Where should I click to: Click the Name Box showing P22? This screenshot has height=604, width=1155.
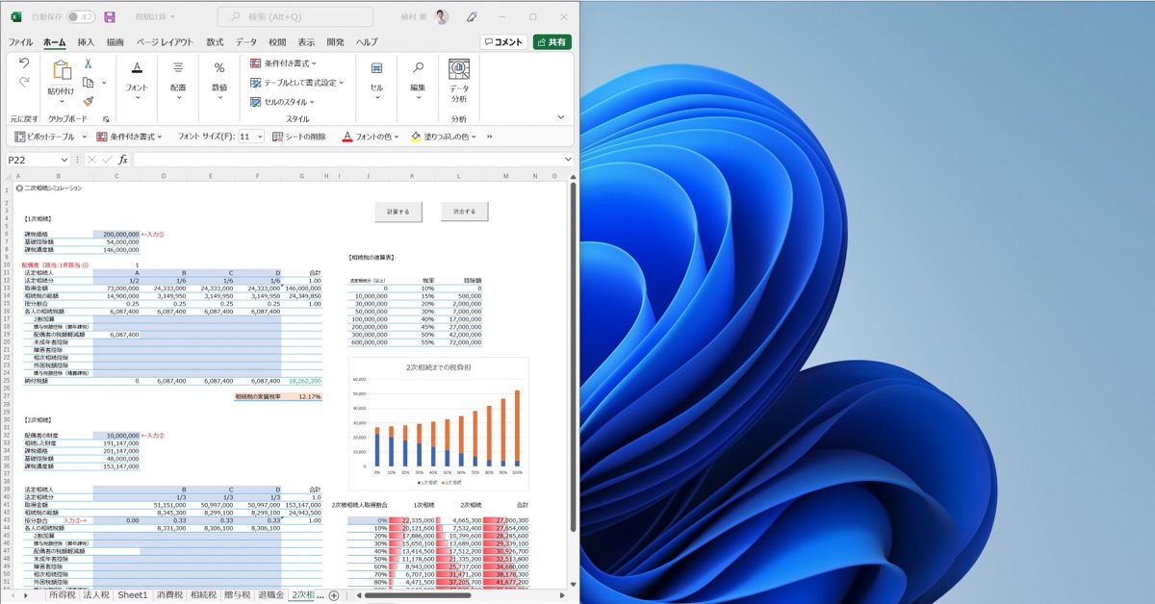[x=37, y=160]
